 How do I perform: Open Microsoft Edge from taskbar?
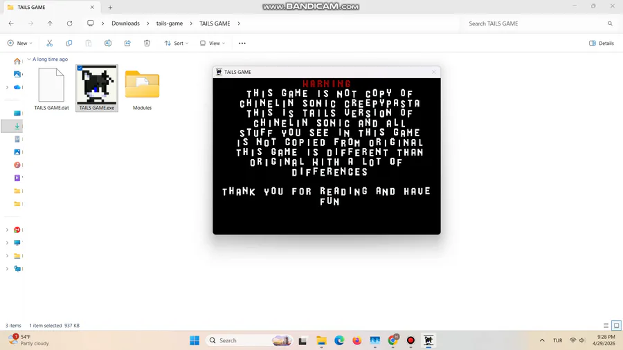pyautogui.click(x=339, y=340)
